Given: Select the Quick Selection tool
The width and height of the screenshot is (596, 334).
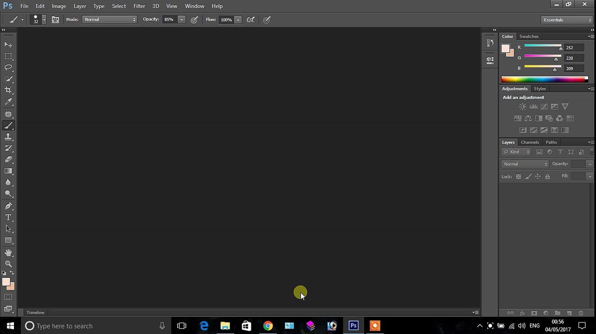Looking at the screenshot, I should click(8, 79).
